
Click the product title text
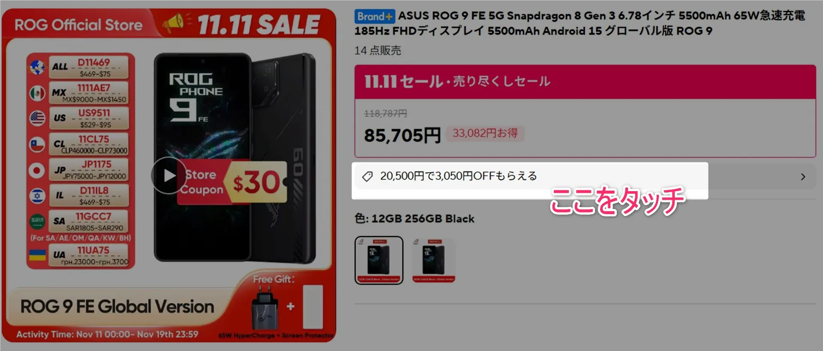(580, 23)
